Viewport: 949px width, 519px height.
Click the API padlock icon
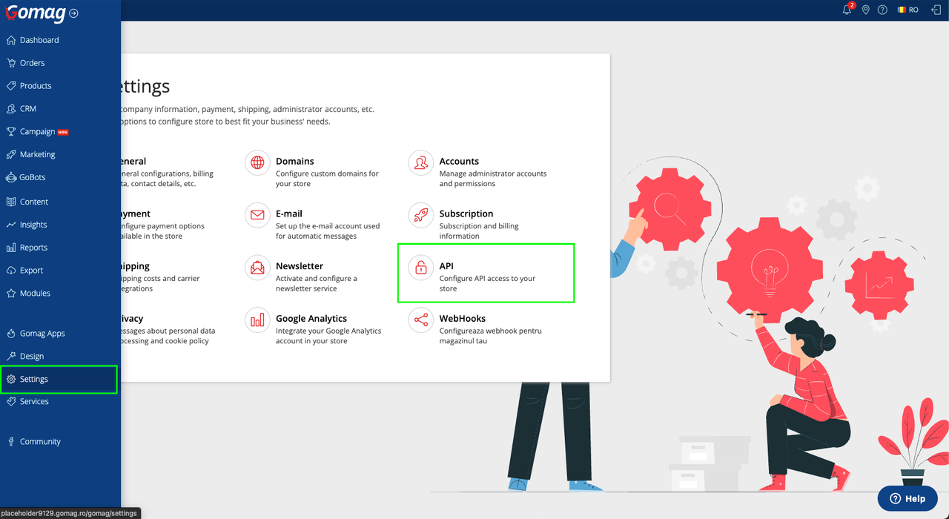[x=421, y=268]
